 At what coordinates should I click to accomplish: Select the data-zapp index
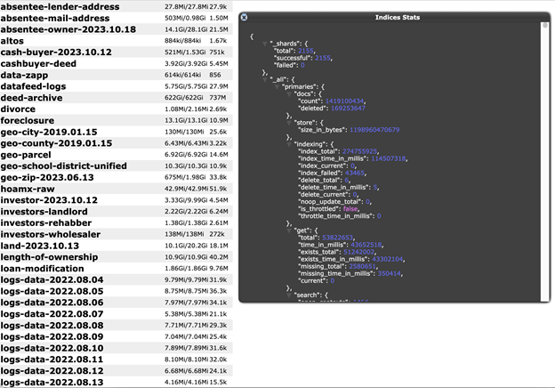117,75
